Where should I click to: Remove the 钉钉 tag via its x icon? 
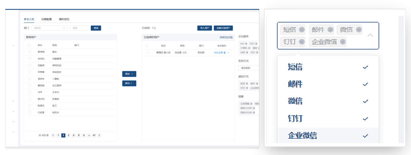(302, 42)
